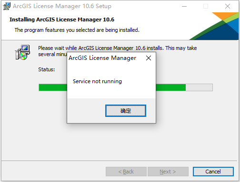Cancel the License Manager installation

213,172
